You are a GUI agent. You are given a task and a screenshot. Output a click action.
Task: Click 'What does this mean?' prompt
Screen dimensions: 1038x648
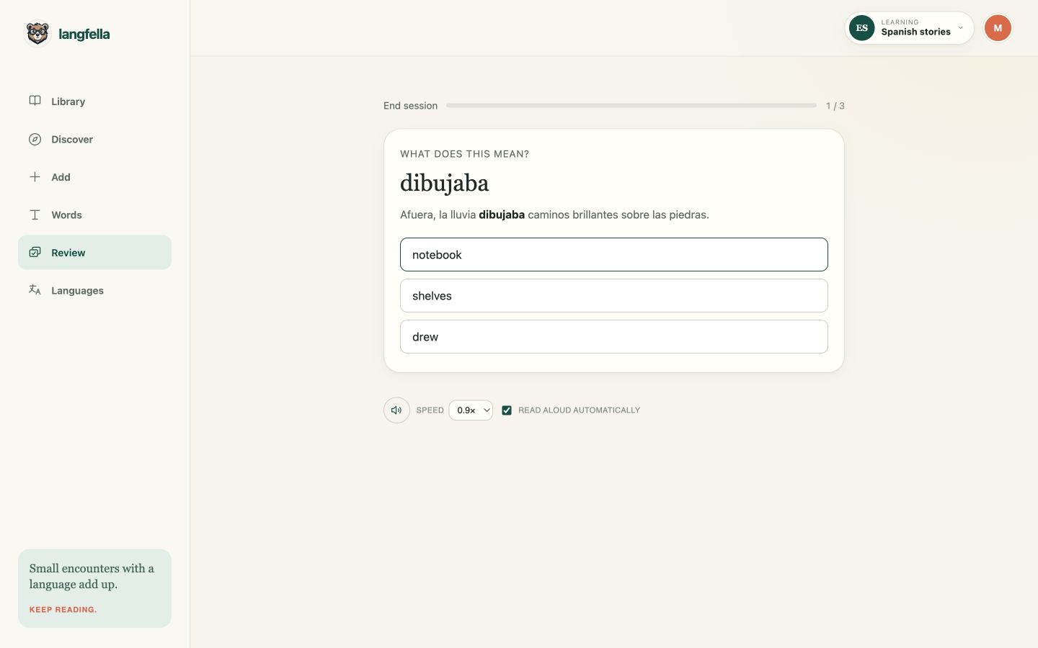coord(465,154)
